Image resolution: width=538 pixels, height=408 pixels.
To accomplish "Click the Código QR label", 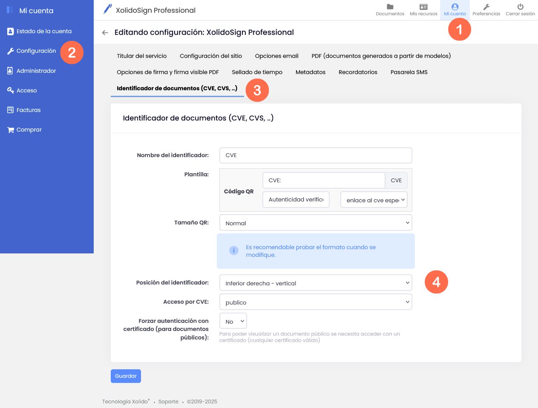I will (239, 192).
